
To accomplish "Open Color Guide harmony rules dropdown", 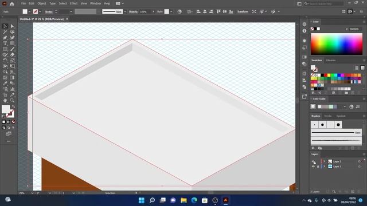I will [345, 107].
